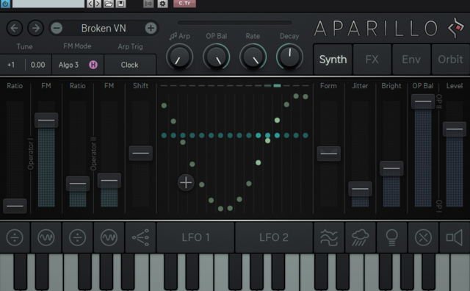This screenshot has height=291, width=470.
Task: Open the preset folder icon
Action: (109, 4)
